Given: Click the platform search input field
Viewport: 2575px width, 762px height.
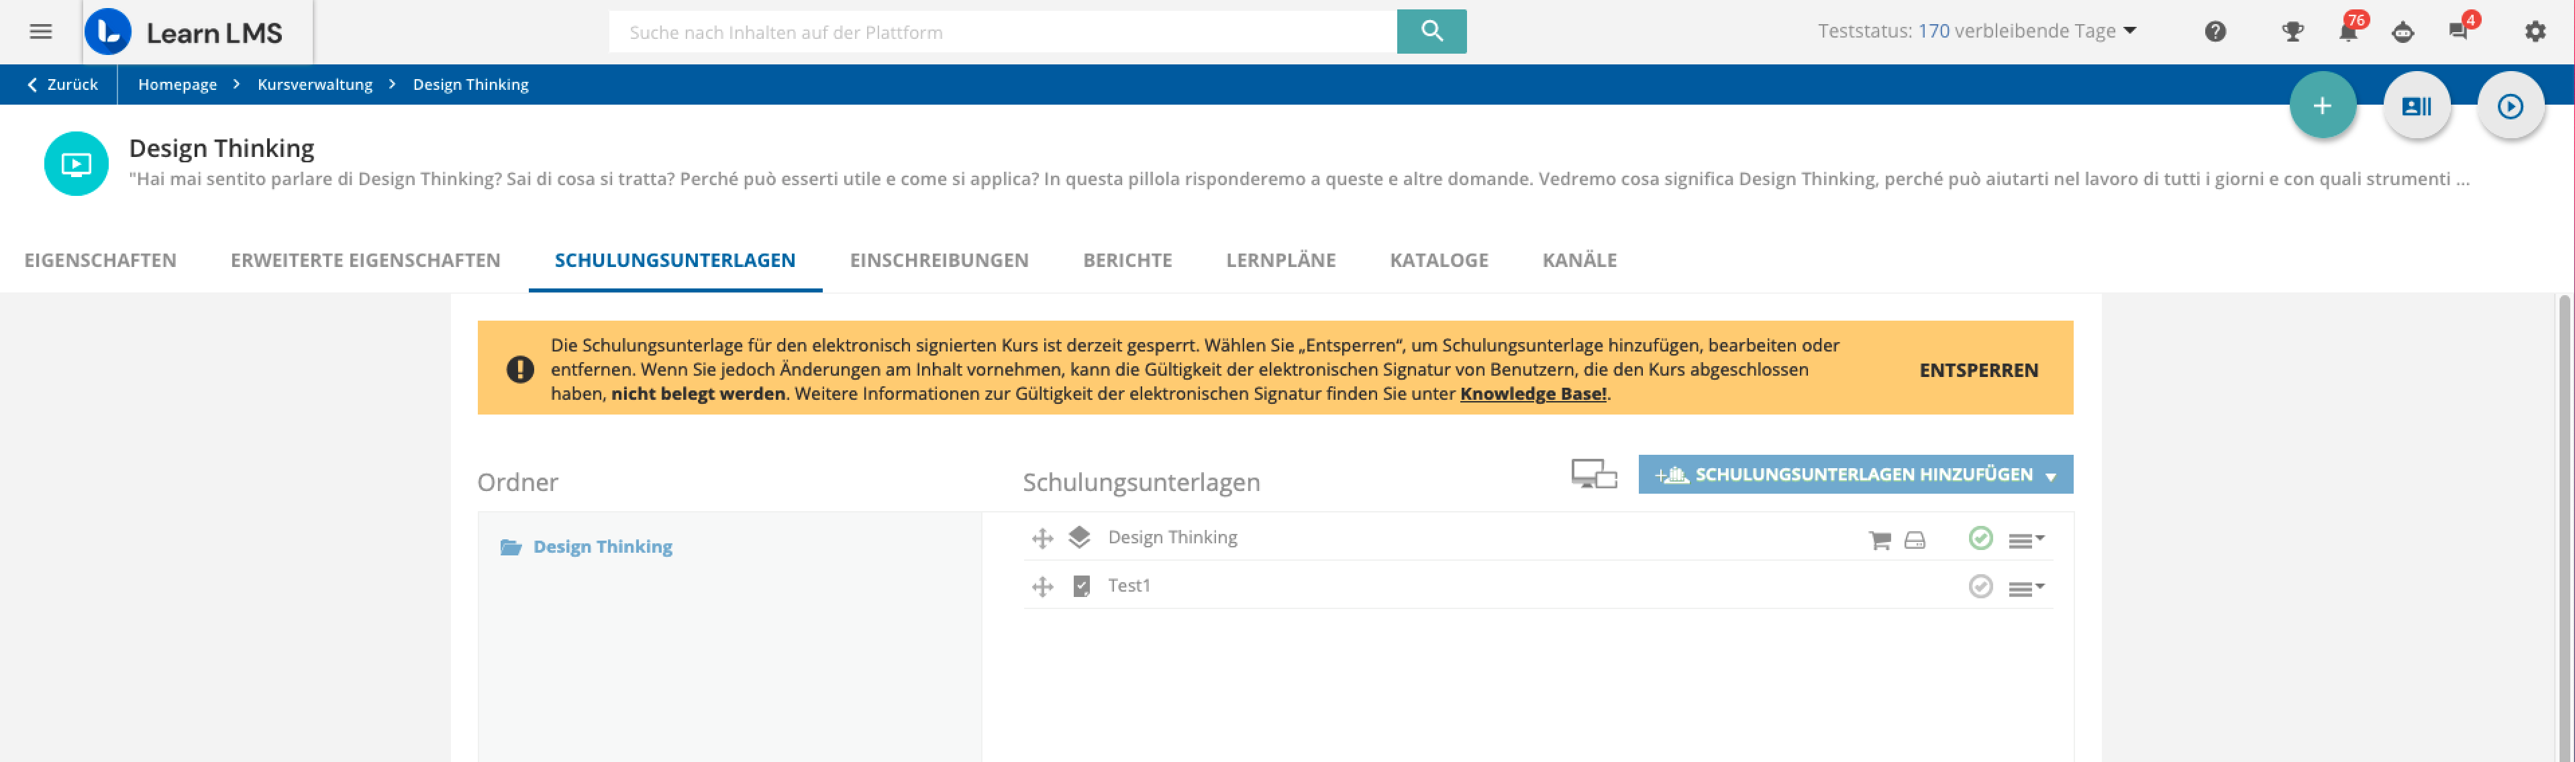Looking at the screenshot, I should pos(1001,32).
